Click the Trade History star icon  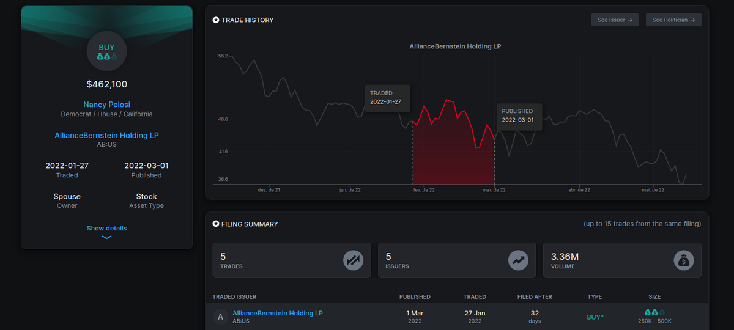click(x=216, y=20)
